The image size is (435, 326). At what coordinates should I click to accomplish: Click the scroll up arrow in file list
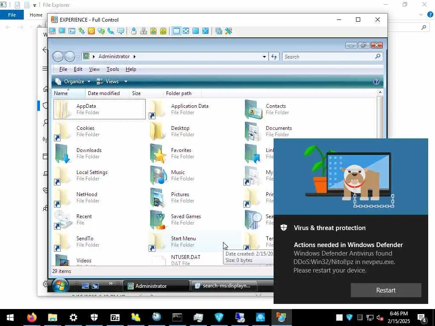tap(380, 92)
